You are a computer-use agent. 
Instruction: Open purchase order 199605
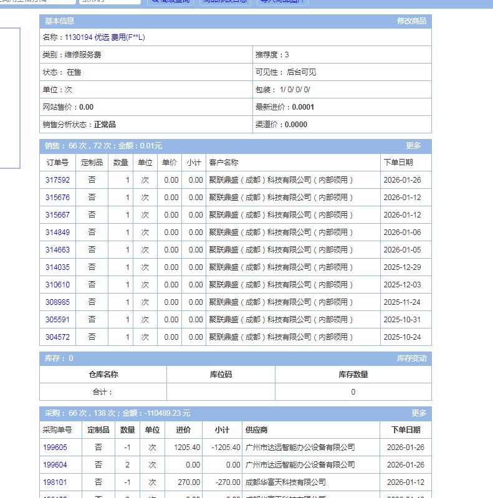pyautogui.click(x=55, y=448)
